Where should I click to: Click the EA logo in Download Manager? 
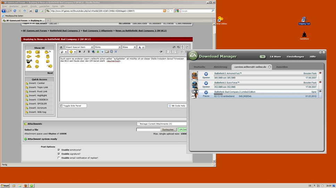193,55
